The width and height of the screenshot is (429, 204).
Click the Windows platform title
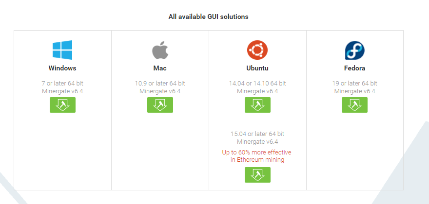click(62, 68)
